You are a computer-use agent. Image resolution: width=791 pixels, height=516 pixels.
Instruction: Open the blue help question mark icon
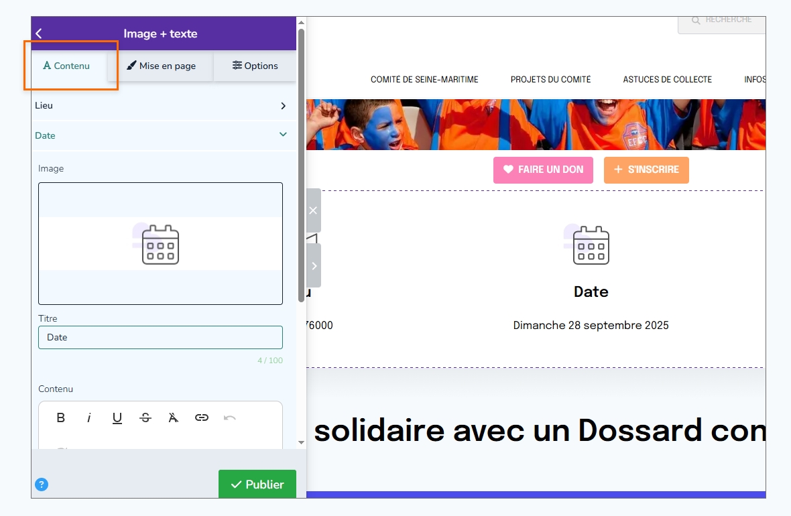tap(42, 485)
